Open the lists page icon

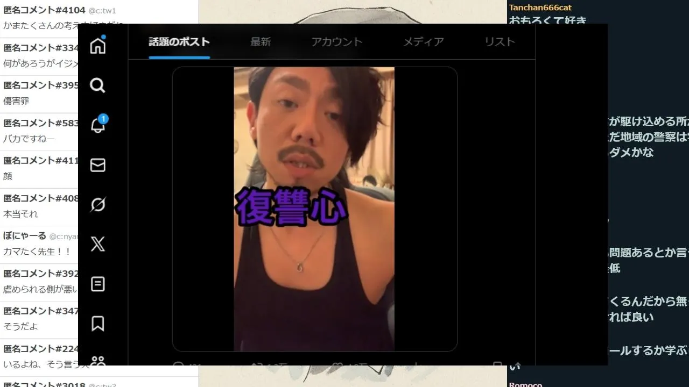pyautogui.click(x=97, y=284)
